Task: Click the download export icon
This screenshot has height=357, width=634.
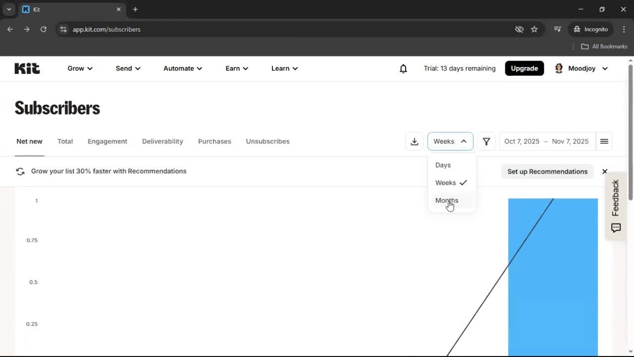Action: point(415,141)
